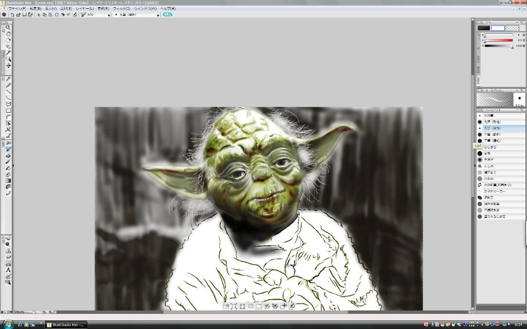Select the Curve line tool
Image resolution: width=527 pixels, height=329 pixels.
(8, 98)
